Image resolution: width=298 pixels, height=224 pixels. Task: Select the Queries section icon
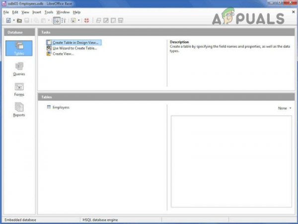(x=19, y=69)
